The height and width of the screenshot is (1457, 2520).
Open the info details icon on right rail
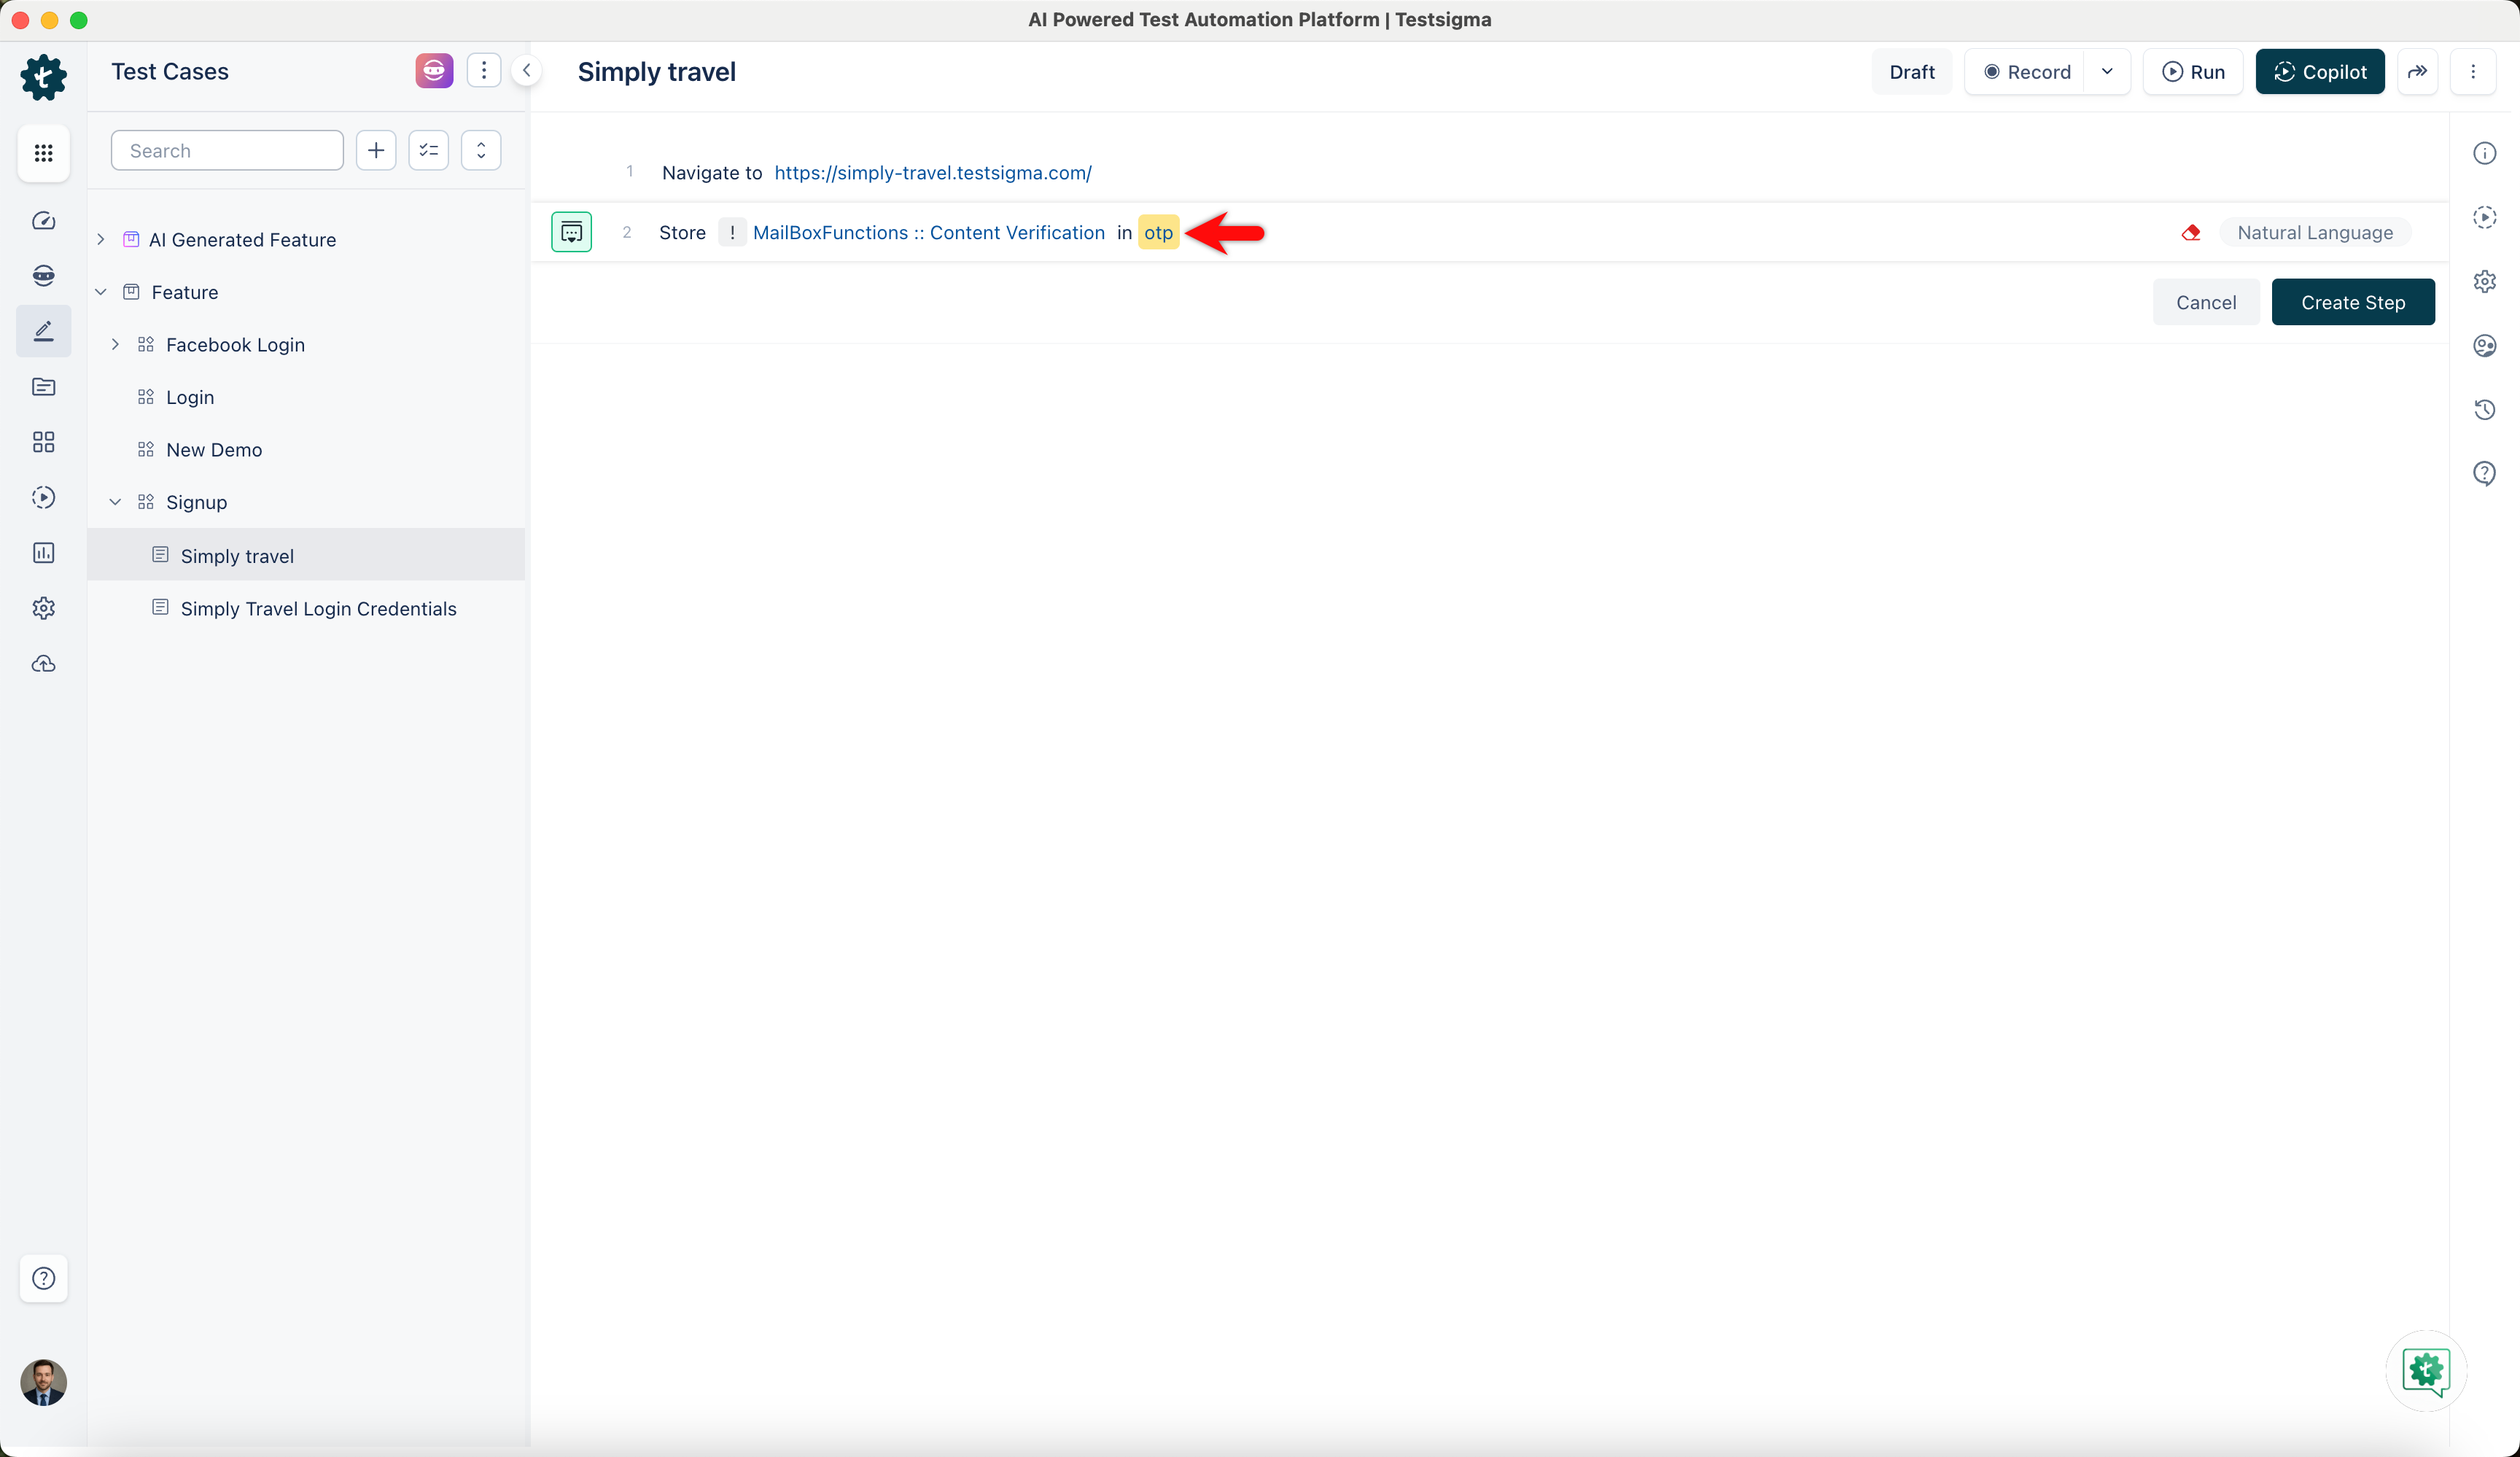click(x=2485, y=153)
